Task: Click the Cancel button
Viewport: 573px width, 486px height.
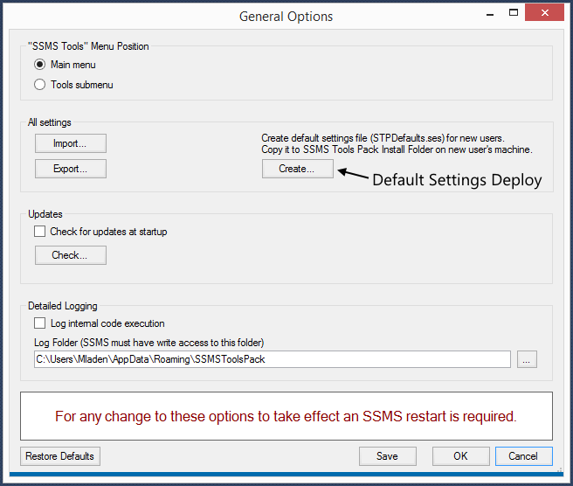Action: [524, 456]
